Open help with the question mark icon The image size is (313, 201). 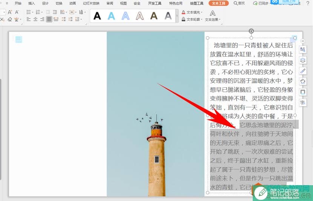308,3
